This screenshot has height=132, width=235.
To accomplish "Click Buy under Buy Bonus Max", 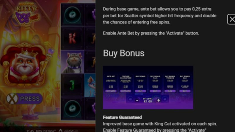I will [185, 91].
